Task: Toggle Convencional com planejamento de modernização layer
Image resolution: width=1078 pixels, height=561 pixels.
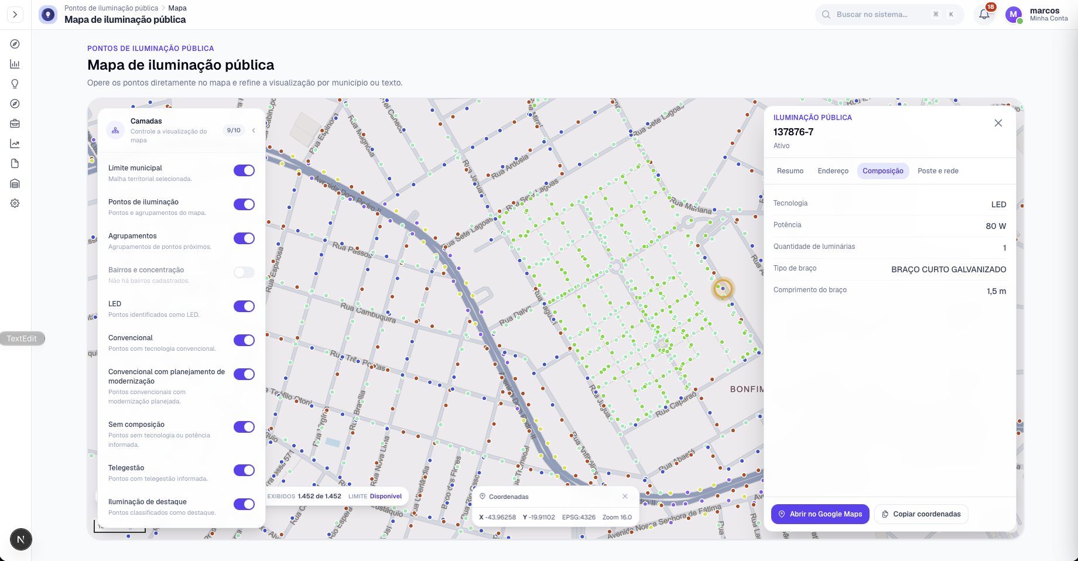Action: [244, 374]
